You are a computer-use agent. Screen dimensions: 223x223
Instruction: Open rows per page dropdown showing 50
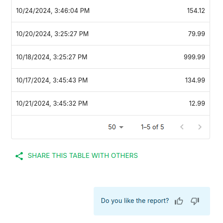click(116, 127)
